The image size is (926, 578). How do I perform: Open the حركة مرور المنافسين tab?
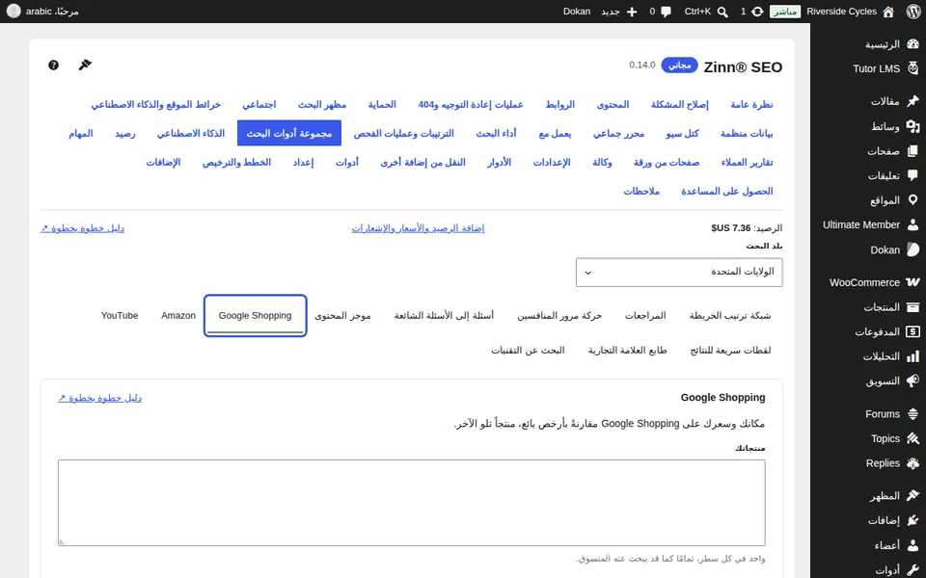pyautogui.click(x=559, y=316)
